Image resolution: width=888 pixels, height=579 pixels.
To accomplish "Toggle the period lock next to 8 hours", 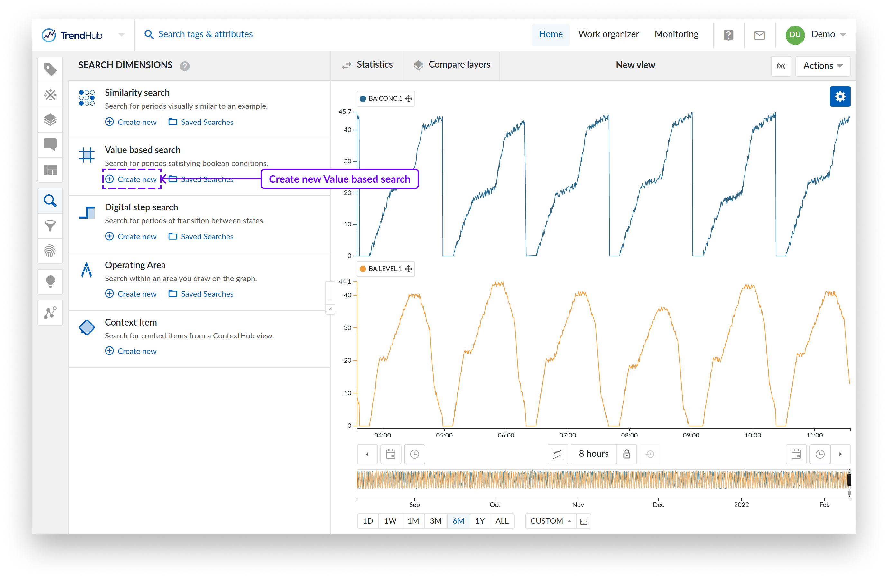I will point(626,454).
